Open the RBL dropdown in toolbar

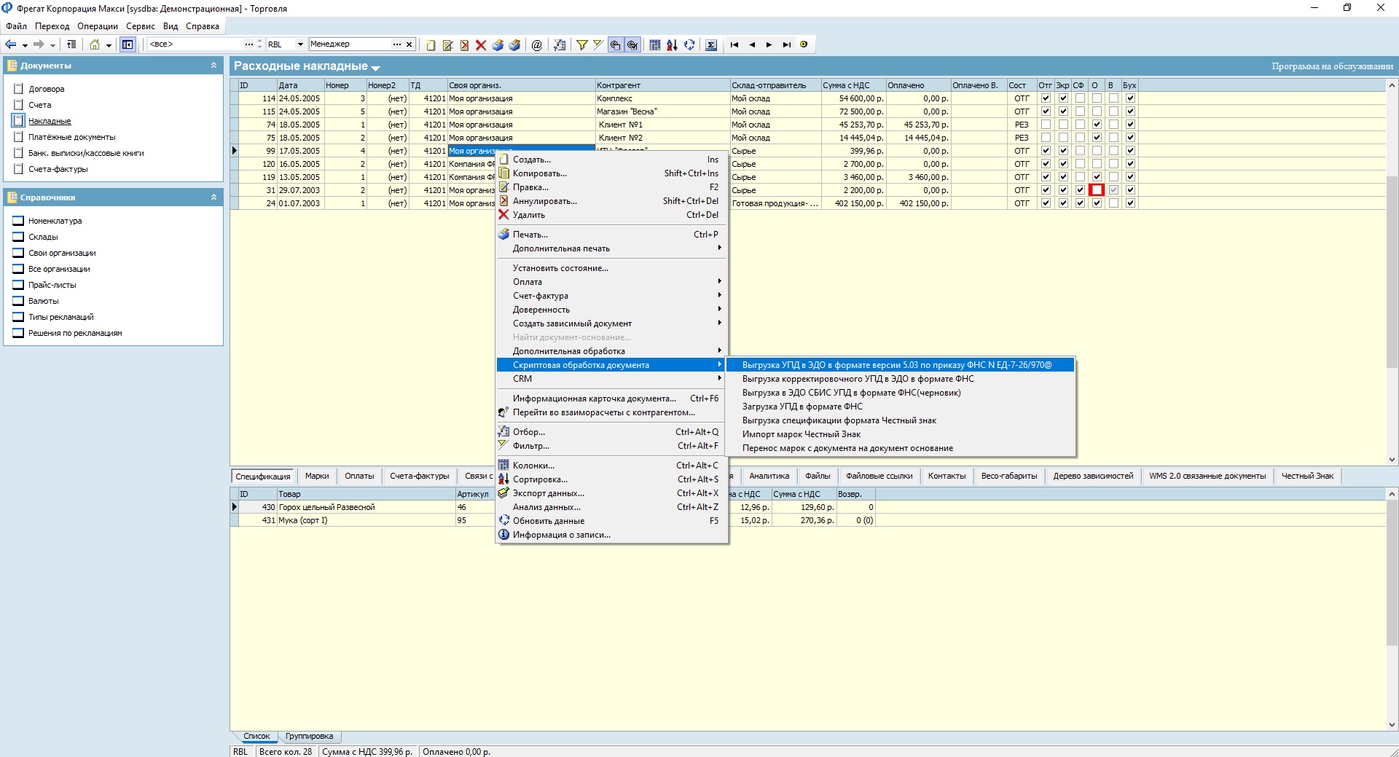click(x=299, y=44)
